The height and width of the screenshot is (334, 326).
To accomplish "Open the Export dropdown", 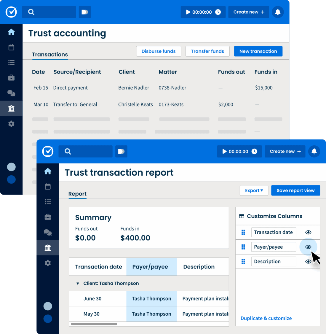I will (254, 190).
